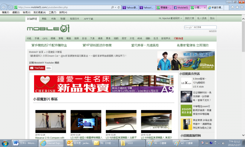Click the volume speaker tray icon
This screenshot has width=245, height=147.
pos(223,143)
